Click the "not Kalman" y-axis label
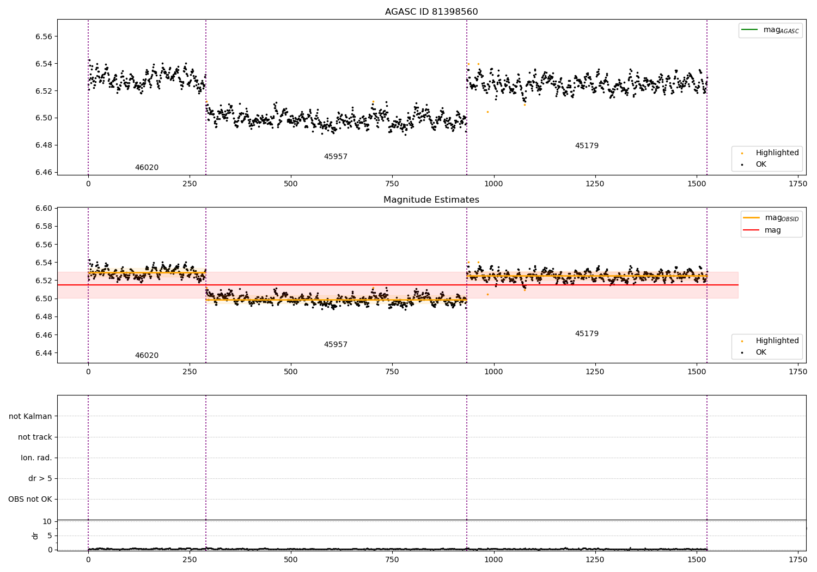 (31, 417)
